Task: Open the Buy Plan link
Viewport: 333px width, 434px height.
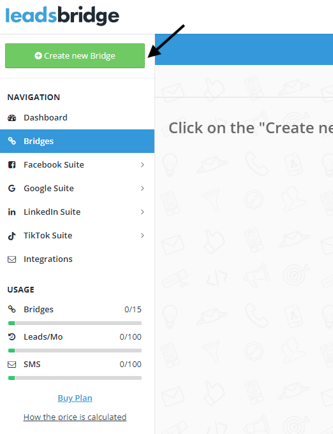Action: (75, 398)
